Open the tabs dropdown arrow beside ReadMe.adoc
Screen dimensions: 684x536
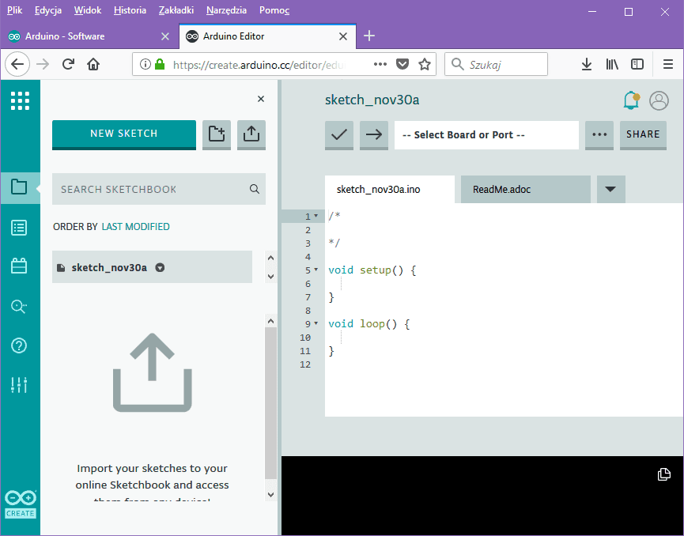coord(610,190)
